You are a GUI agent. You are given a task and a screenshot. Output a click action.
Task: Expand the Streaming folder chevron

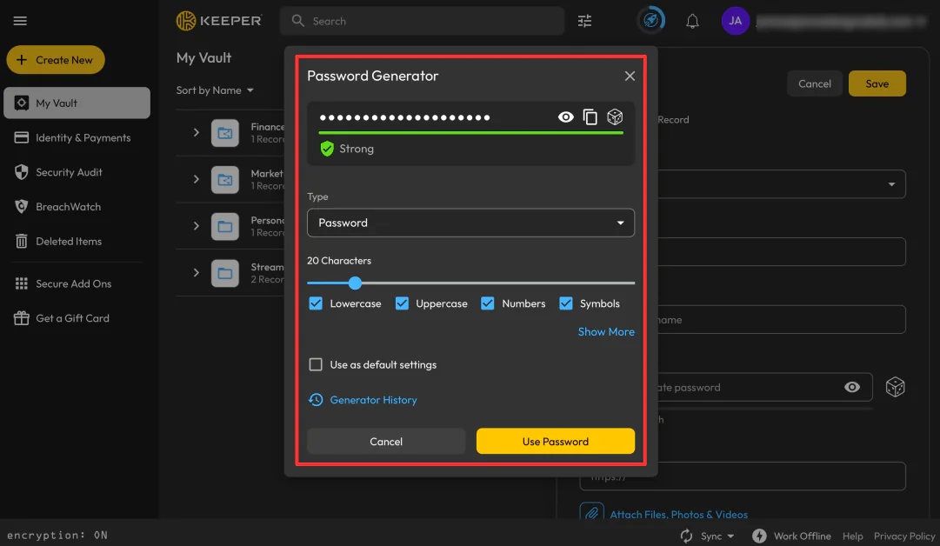pyautogui.click(x=196, y=273)
